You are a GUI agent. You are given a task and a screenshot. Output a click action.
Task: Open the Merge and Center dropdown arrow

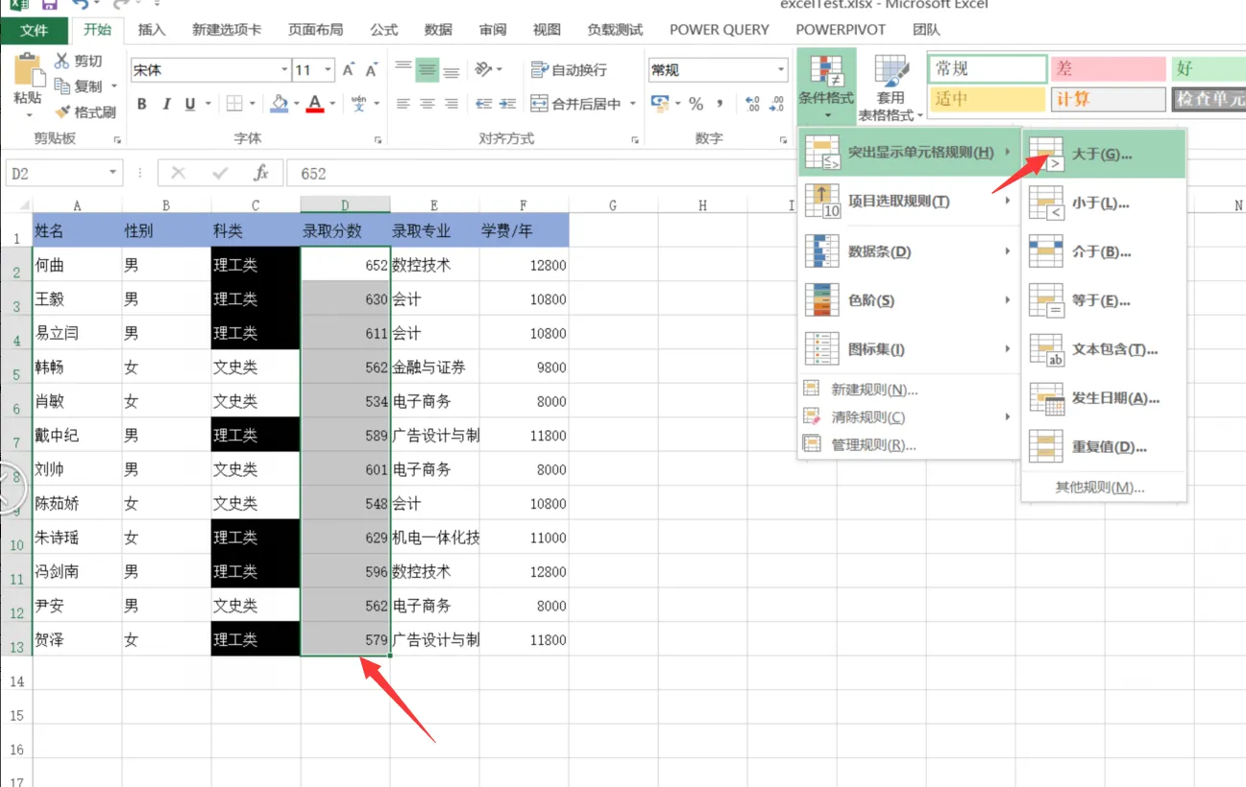[633, 104]
